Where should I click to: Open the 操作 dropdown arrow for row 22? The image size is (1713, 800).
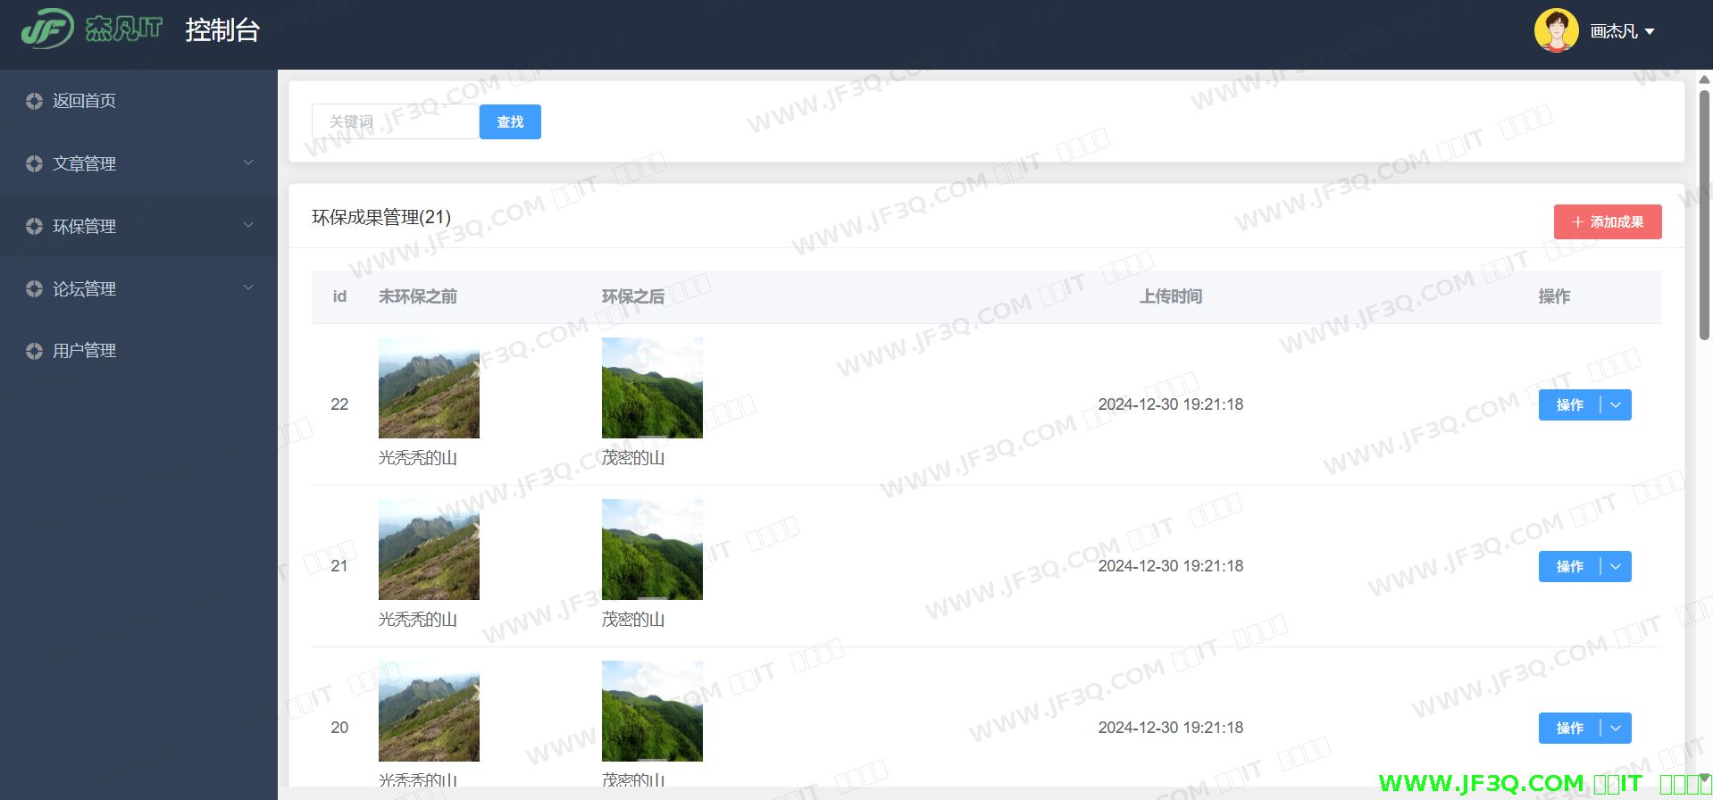point(1616,404)
